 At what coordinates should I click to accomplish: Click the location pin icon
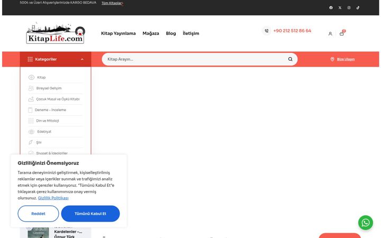pos(332,59)
